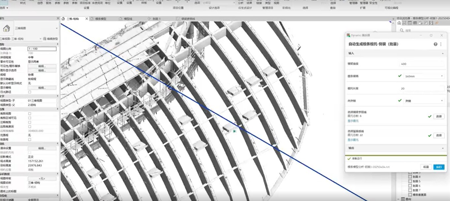Open the Dynamo Player more options menu
This screenshot has width=450, height=201.
click(x=441, y=44)
